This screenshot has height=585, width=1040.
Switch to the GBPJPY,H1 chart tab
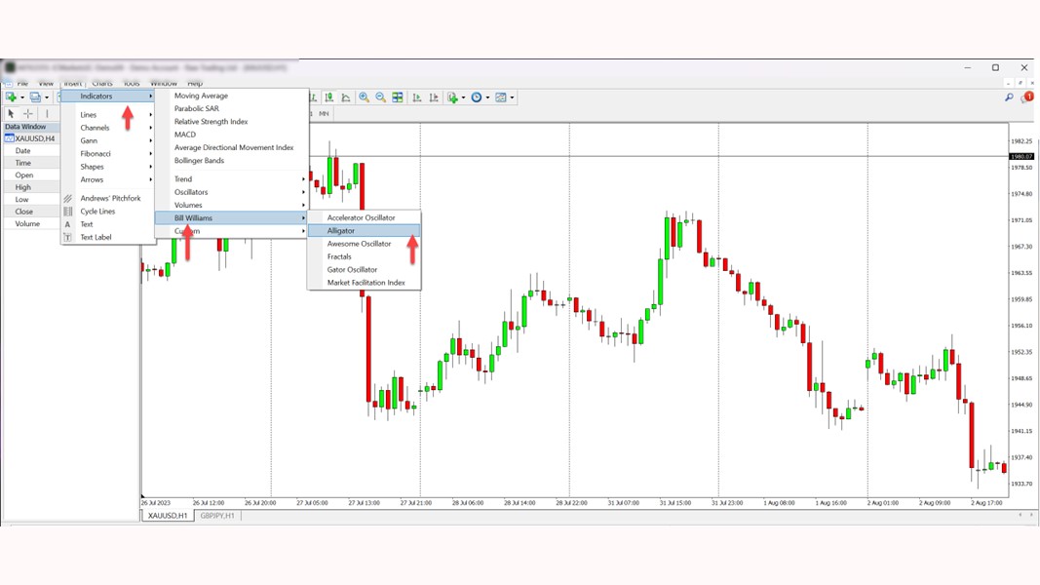pos(217,516)
